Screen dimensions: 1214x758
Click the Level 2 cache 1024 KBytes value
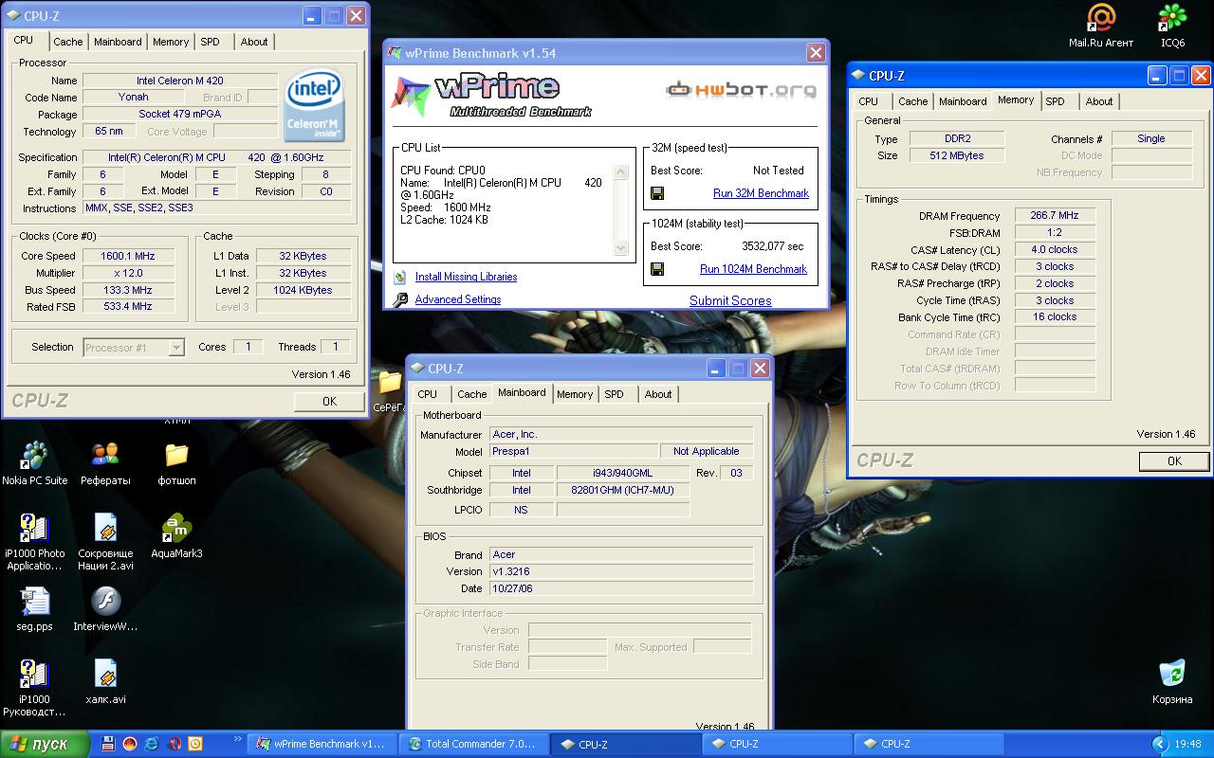[303, 290]
